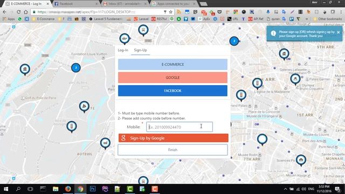Open the ApEx bookmark
This screenshot has height=194, width=345.
point(204,19)
